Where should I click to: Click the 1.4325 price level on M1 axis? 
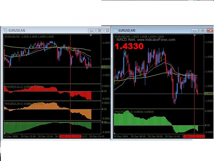(106, 75)
